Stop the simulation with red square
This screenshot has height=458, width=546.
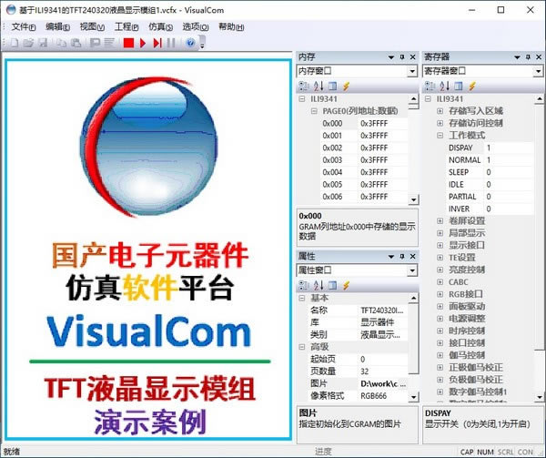[128, 43]
